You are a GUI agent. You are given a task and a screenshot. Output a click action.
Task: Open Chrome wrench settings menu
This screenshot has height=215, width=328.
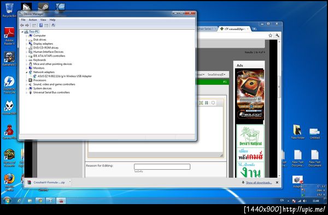[x=277, y=35]
